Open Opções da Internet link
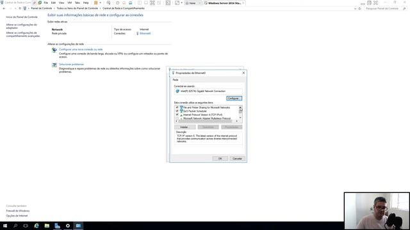This screenshot has width=410, height=230. (x=17, y=216)
